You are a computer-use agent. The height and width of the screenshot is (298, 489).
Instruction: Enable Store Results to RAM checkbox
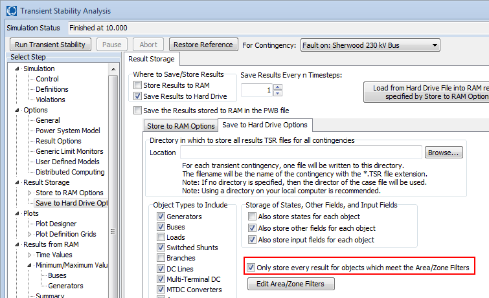[x=137, y=85]
